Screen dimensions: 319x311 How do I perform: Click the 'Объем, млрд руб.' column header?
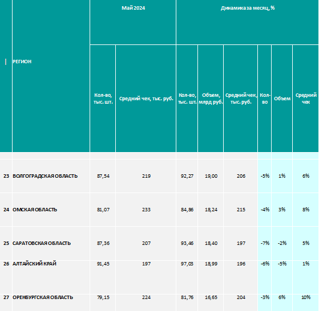(x=211, y=99)
